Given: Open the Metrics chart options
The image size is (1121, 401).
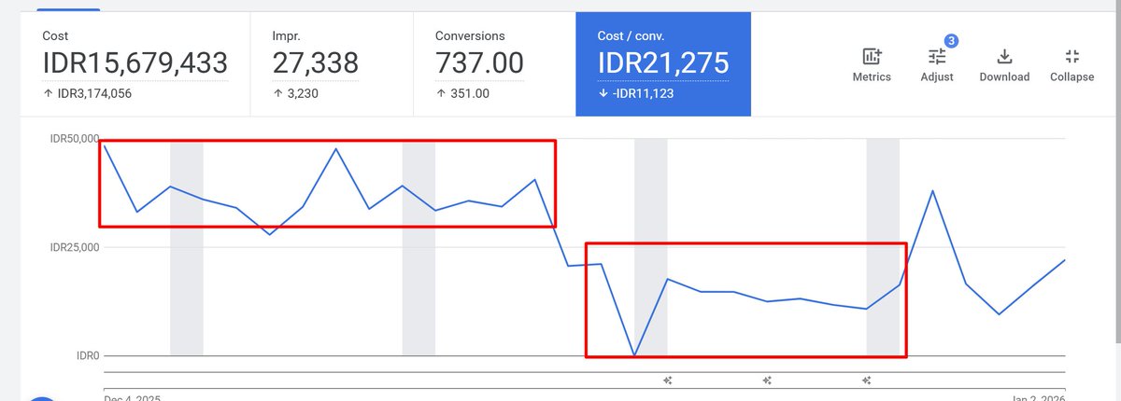Looking at the screenshot, I should (x=872, y=65).
